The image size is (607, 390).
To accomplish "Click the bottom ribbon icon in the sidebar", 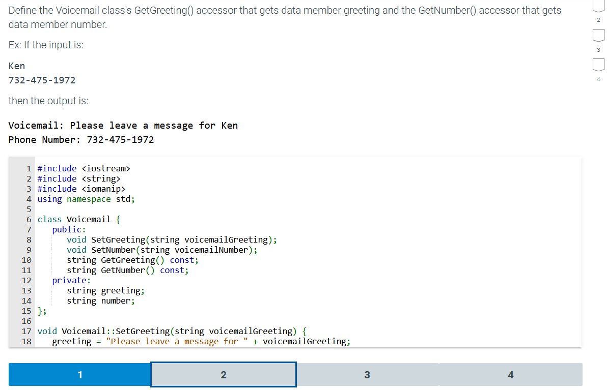I will pos(598,65).
